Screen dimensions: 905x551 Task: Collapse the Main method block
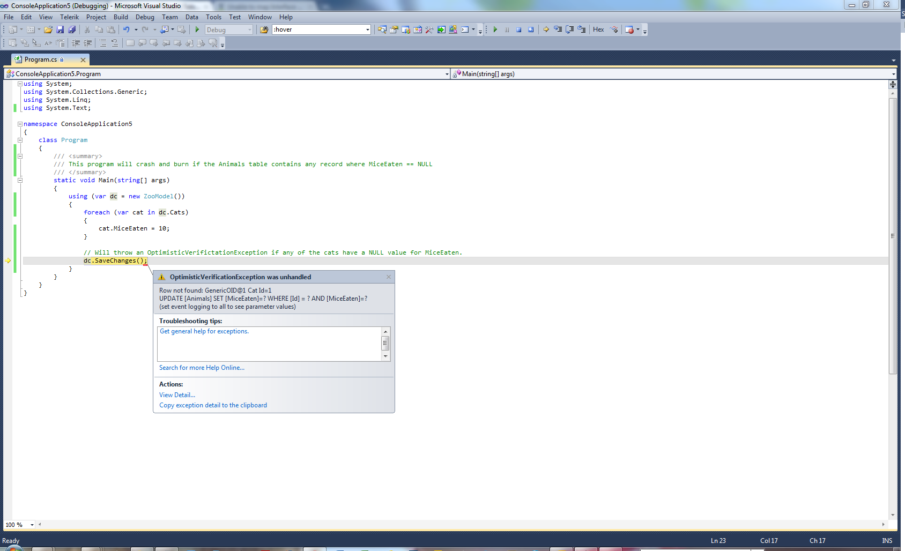point(20,180)
